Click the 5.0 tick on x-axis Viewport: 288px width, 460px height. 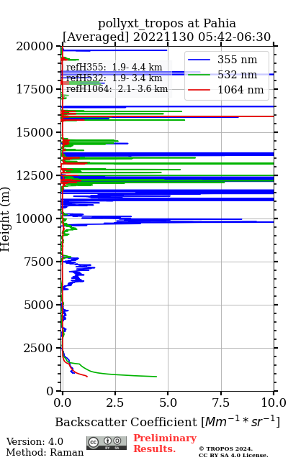[168, 402]
